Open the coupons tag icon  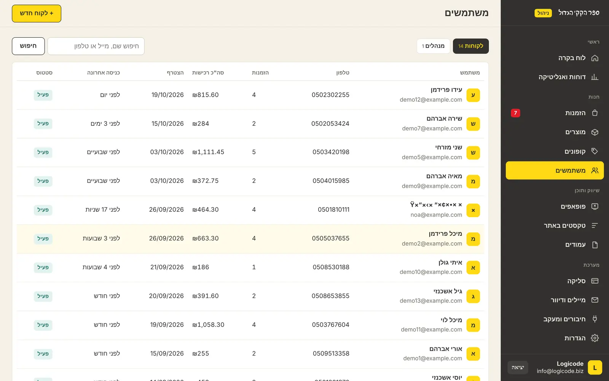[x=595, y=151]
